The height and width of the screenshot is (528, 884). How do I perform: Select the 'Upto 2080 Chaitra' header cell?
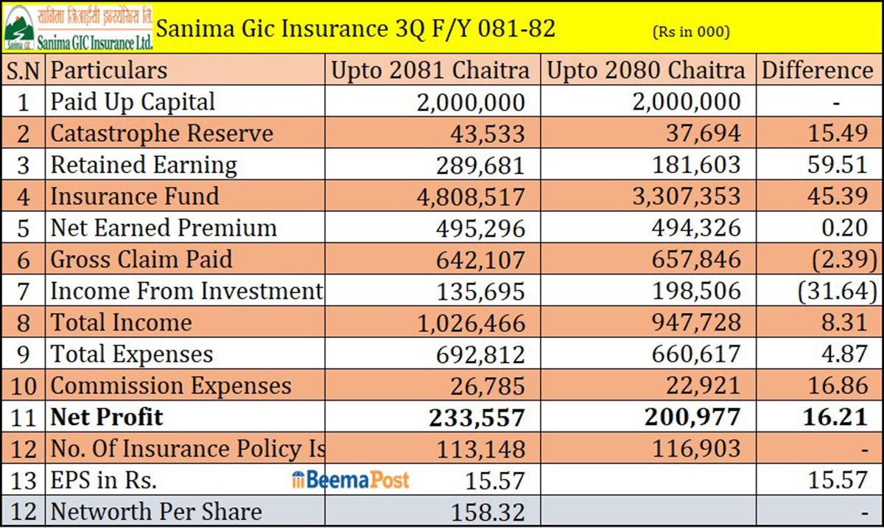[646, 71]
